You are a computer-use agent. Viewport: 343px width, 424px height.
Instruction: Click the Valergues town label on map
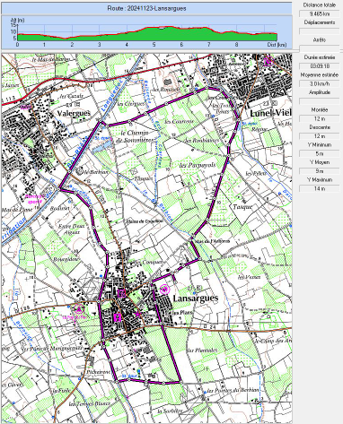click(74, 113)
